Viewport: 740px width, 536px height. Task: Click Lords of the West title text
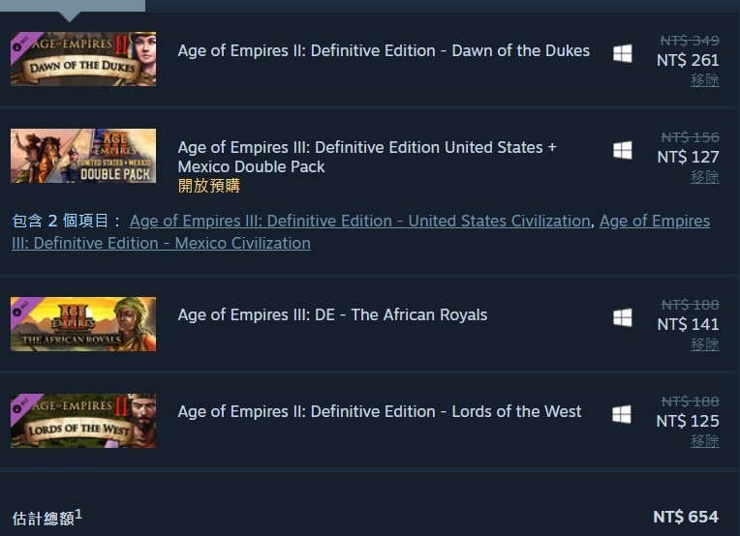coord(380,411)
